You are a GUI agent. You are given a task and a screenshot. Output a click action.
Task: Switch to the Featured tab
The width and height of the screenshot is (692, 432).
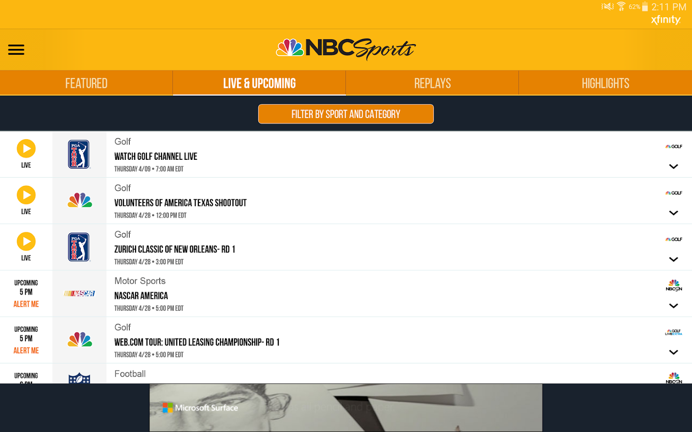pos(86,83)
